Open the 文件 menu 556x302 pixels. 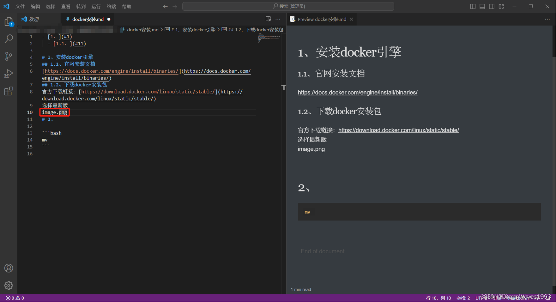[20, 6]
